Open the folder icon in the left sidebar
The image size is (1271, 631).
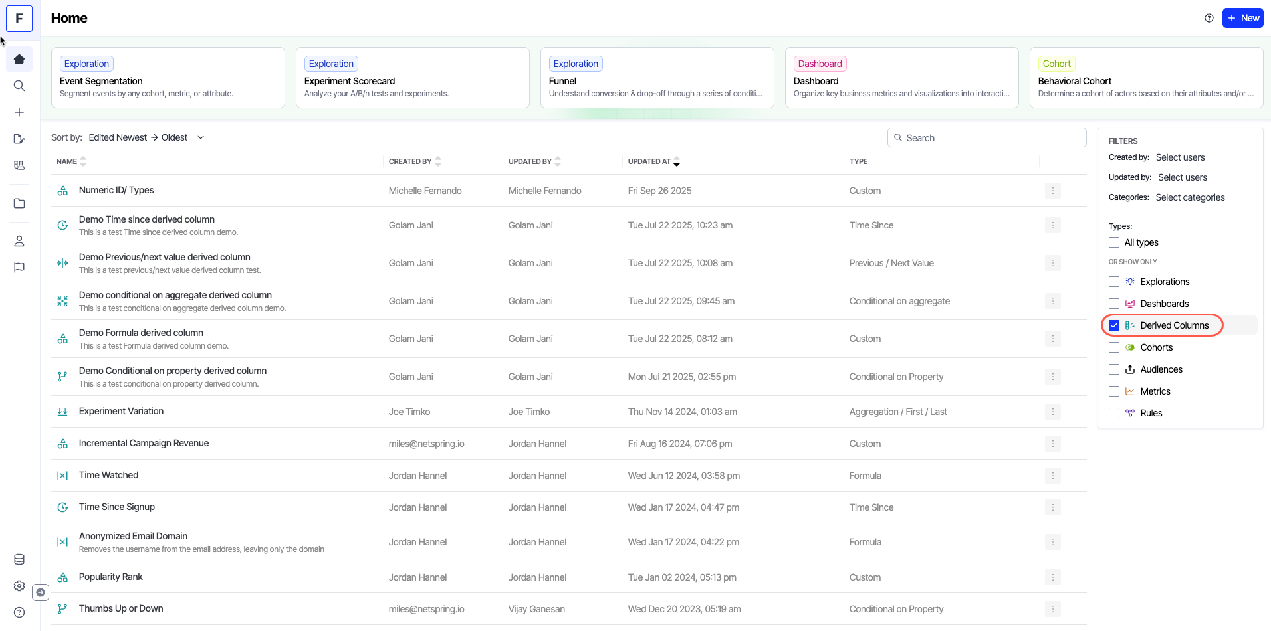pos(19,203)
